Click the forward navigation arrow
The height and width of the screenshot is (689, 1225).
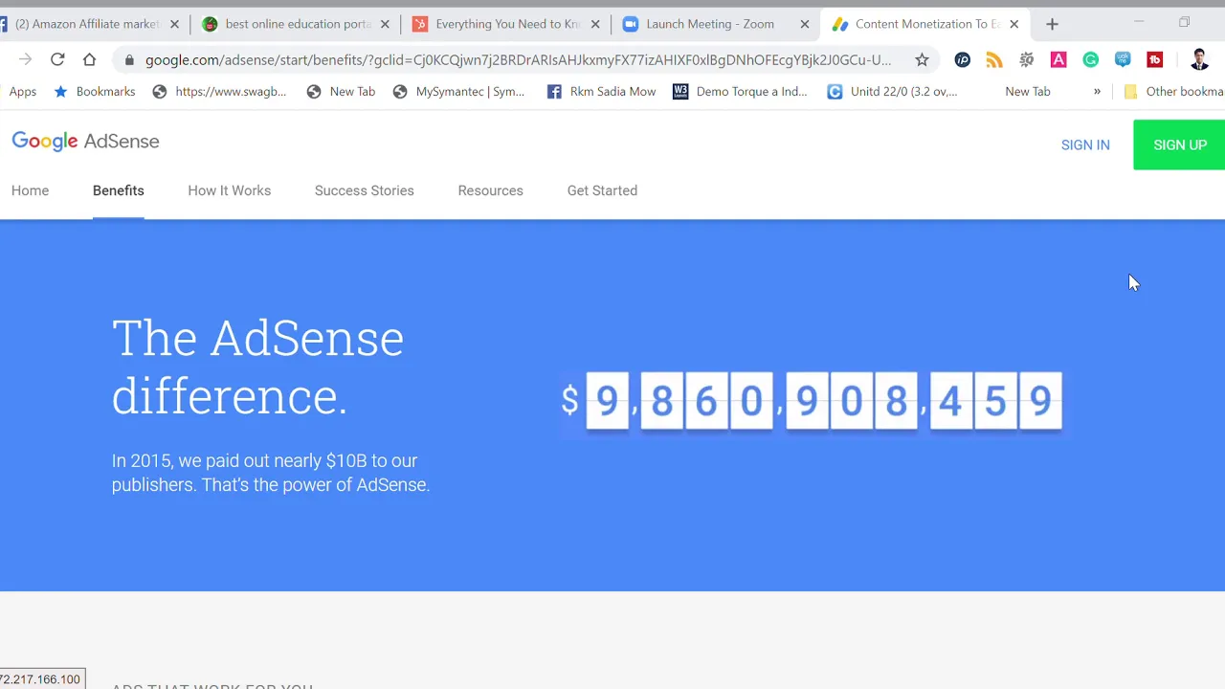click(26, 60)
